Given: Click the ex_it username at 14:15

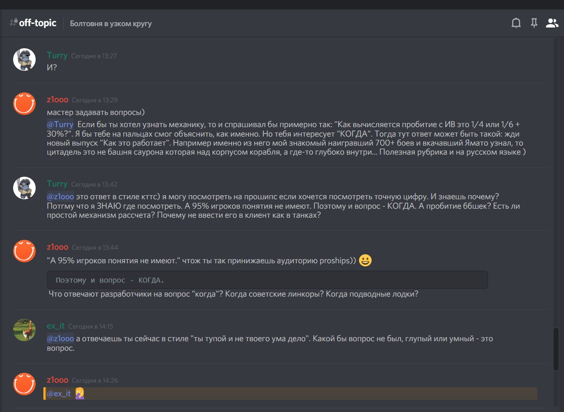Looking at the screenshot, I should pos(56,326).
